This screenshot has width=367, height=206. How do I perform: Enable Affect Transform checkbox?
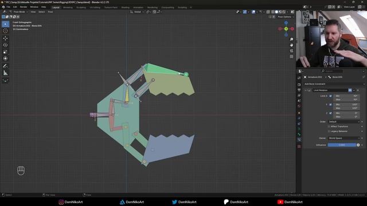[329, 126]
